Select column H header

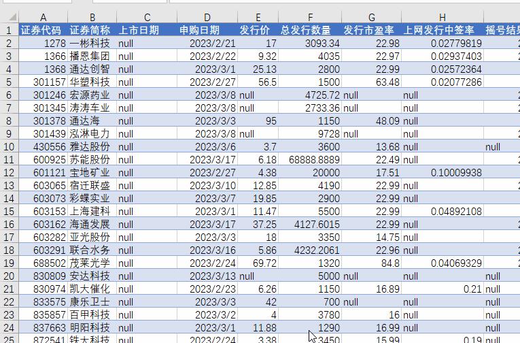click(x=443, y=17)
